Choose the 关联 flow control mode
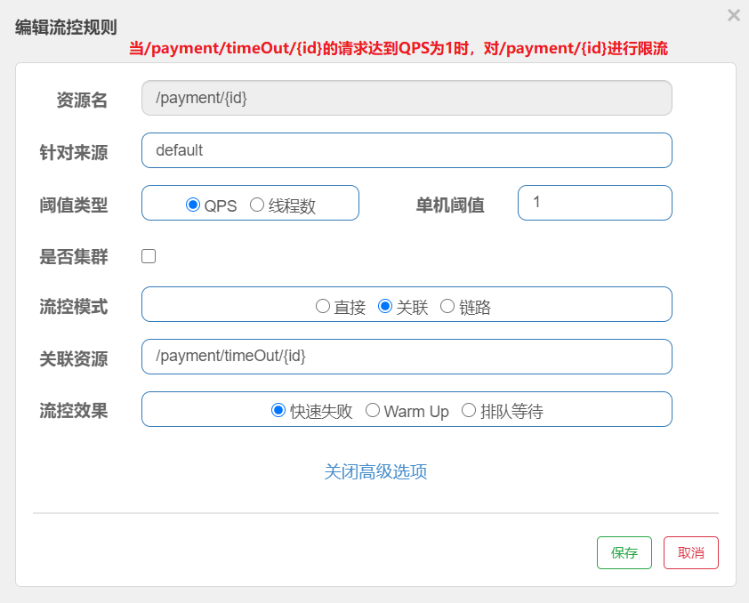Viewport: 749px width, 603px height. pyautogui.click(x=385, y=306)
